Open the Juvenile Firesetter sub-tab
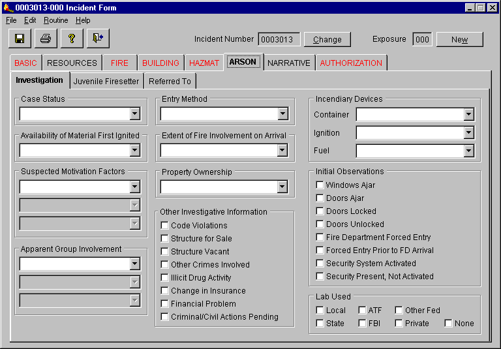The width and height of the screenshot is (501, 349). coord(106,82)
